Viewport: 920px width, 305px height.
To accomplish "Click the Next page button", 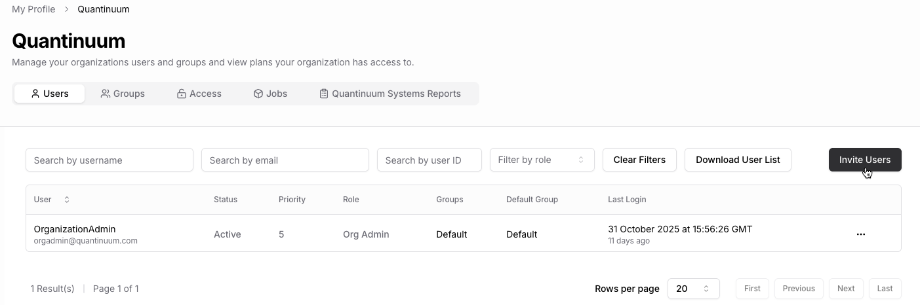I will tap(845, 289).
